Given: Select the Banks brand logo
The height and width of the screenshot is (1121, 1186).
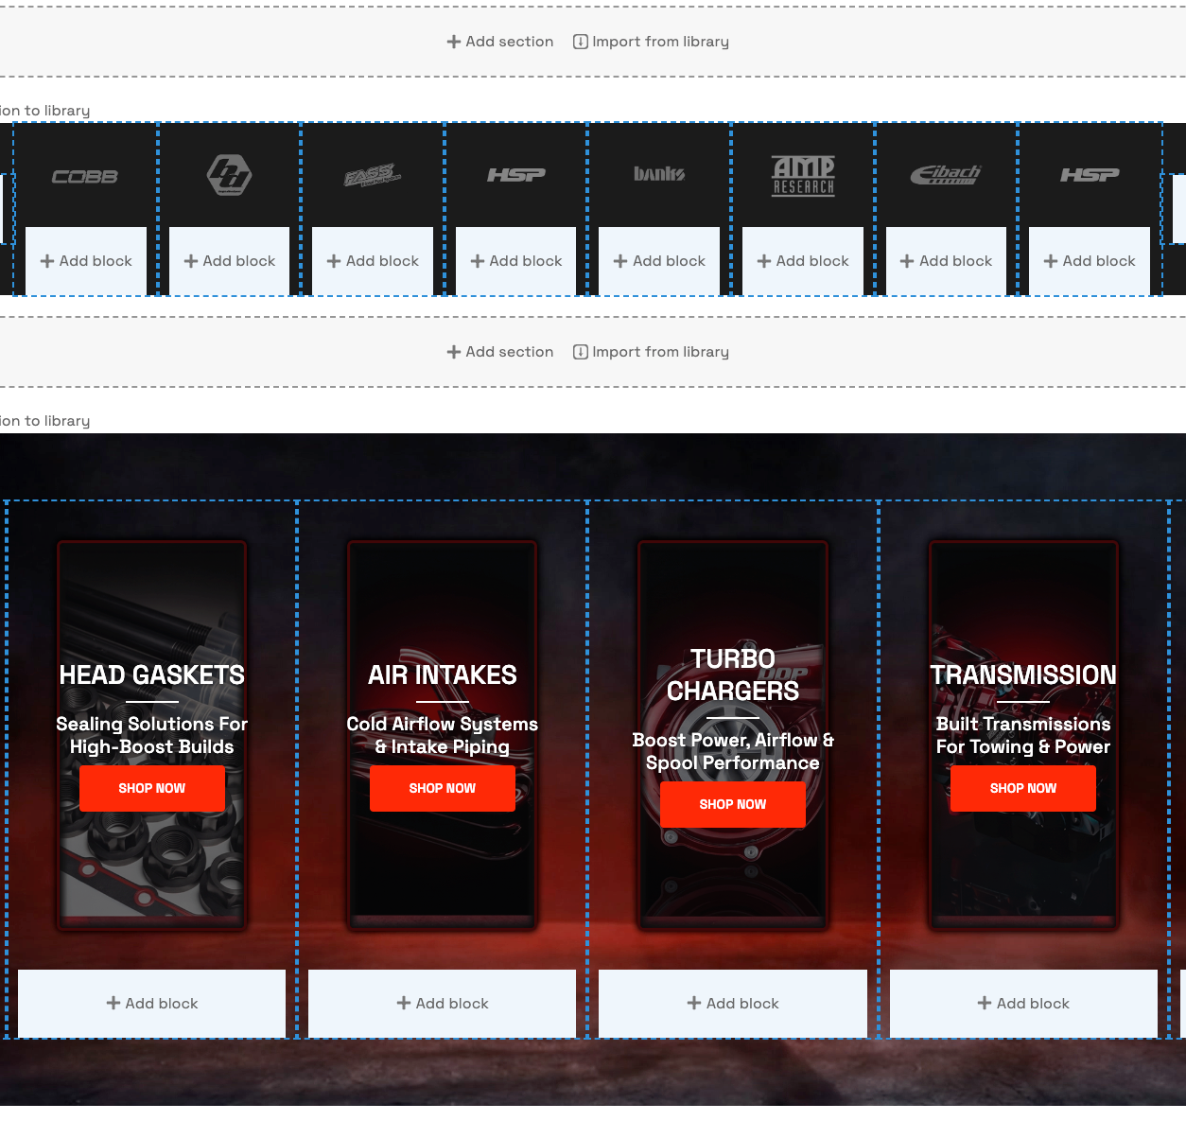Looking at the screenshot, I should (659, 174).
